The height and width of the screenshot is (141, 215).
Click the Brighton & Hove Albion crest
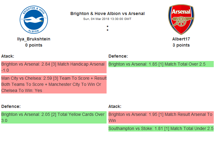tap(34, 19)
